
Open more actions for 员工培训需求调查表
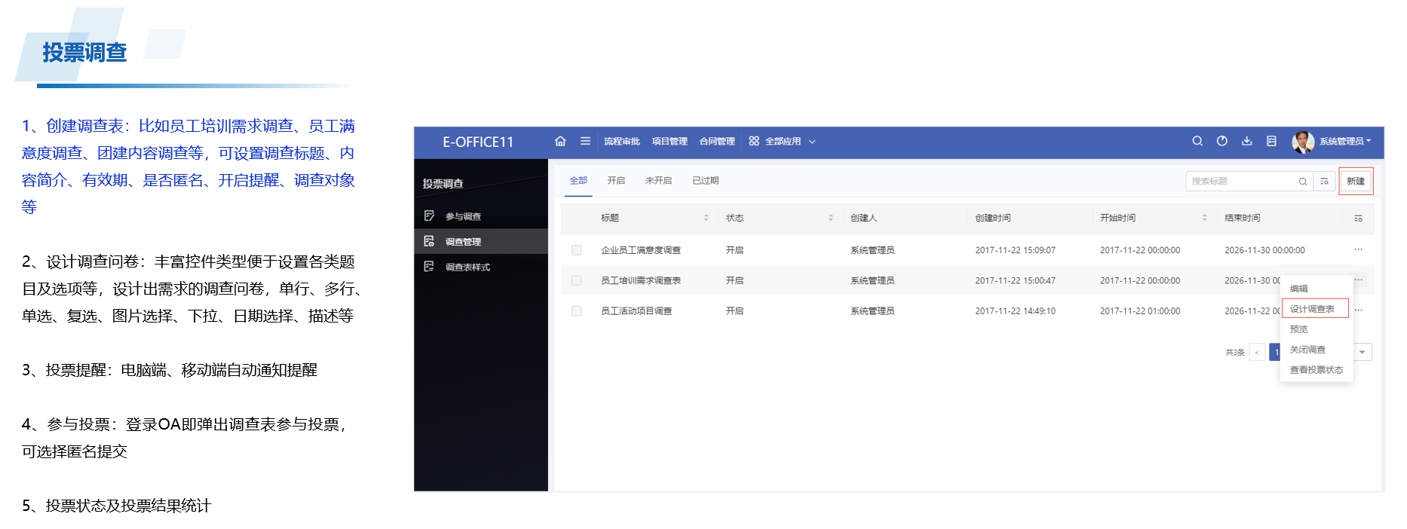(1358, 280)
